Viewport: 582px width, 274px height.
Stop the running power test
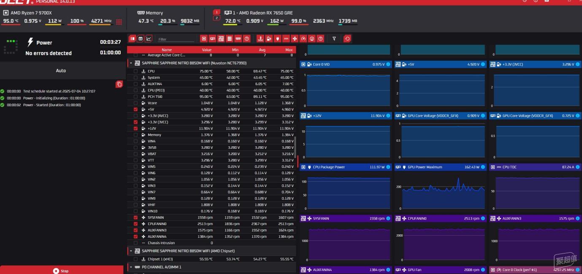click(x=62, y=270)
